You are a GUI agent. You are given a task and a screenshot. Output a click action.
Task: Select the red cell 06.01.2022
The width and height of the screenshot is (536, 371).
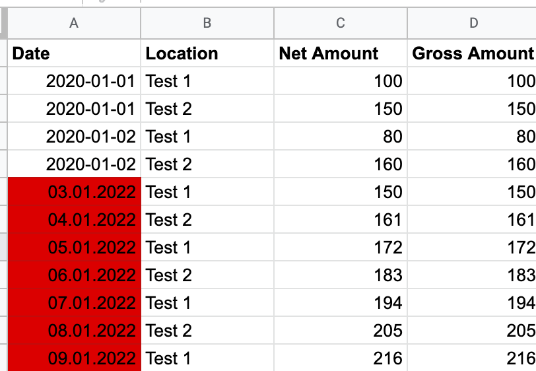pyautogui.click(x=74, y=275)
